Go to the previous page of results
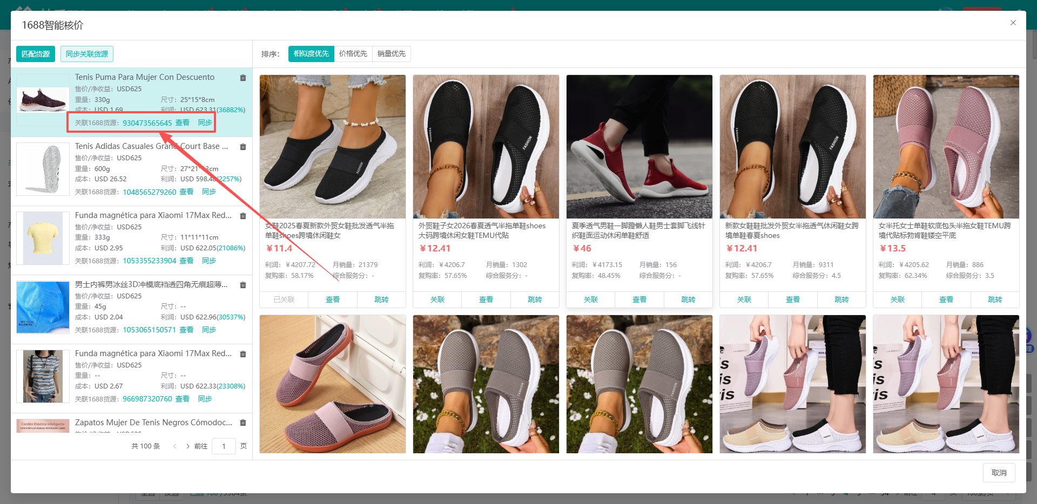The image size is (1037, 504). (174, 446)
